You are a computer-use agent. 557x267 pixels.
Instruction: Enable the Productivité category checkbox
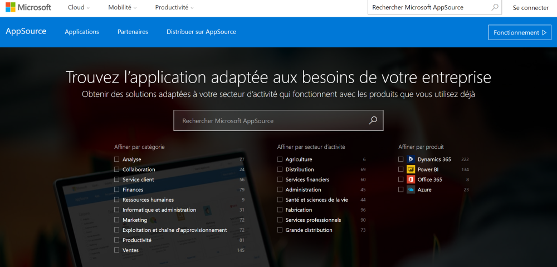pyautogui.click(x=116, y=240)
